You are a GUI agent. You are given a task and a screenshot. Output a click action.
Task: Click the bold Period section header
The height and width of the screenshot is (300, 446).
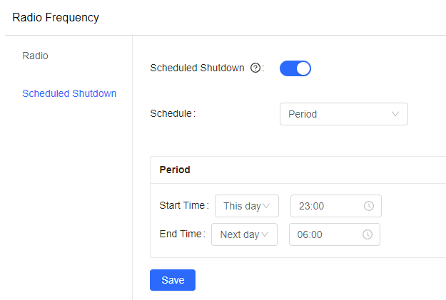point(175,170)
